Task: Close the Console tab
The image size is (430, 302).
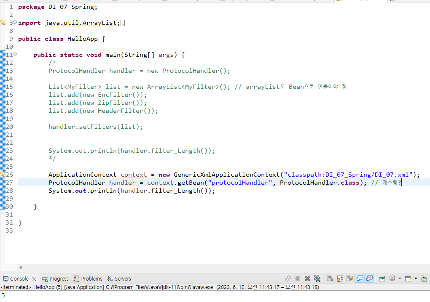Action: pyautogui.click(x=34, y=279)
